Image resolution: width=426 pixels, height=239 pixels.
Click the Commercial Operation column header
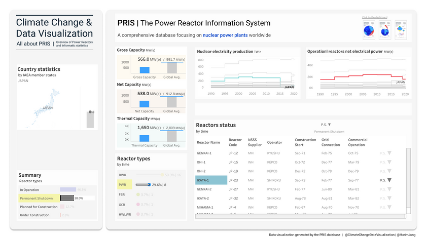358,142
